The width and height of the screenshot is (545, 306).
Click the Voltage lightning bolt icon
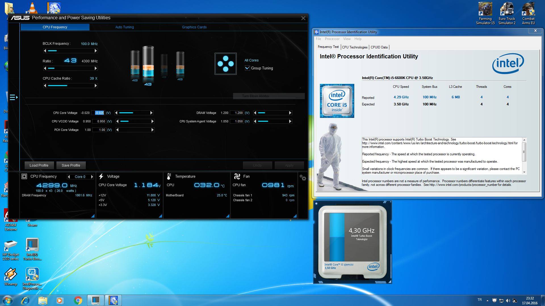click(x=101, y=176)
